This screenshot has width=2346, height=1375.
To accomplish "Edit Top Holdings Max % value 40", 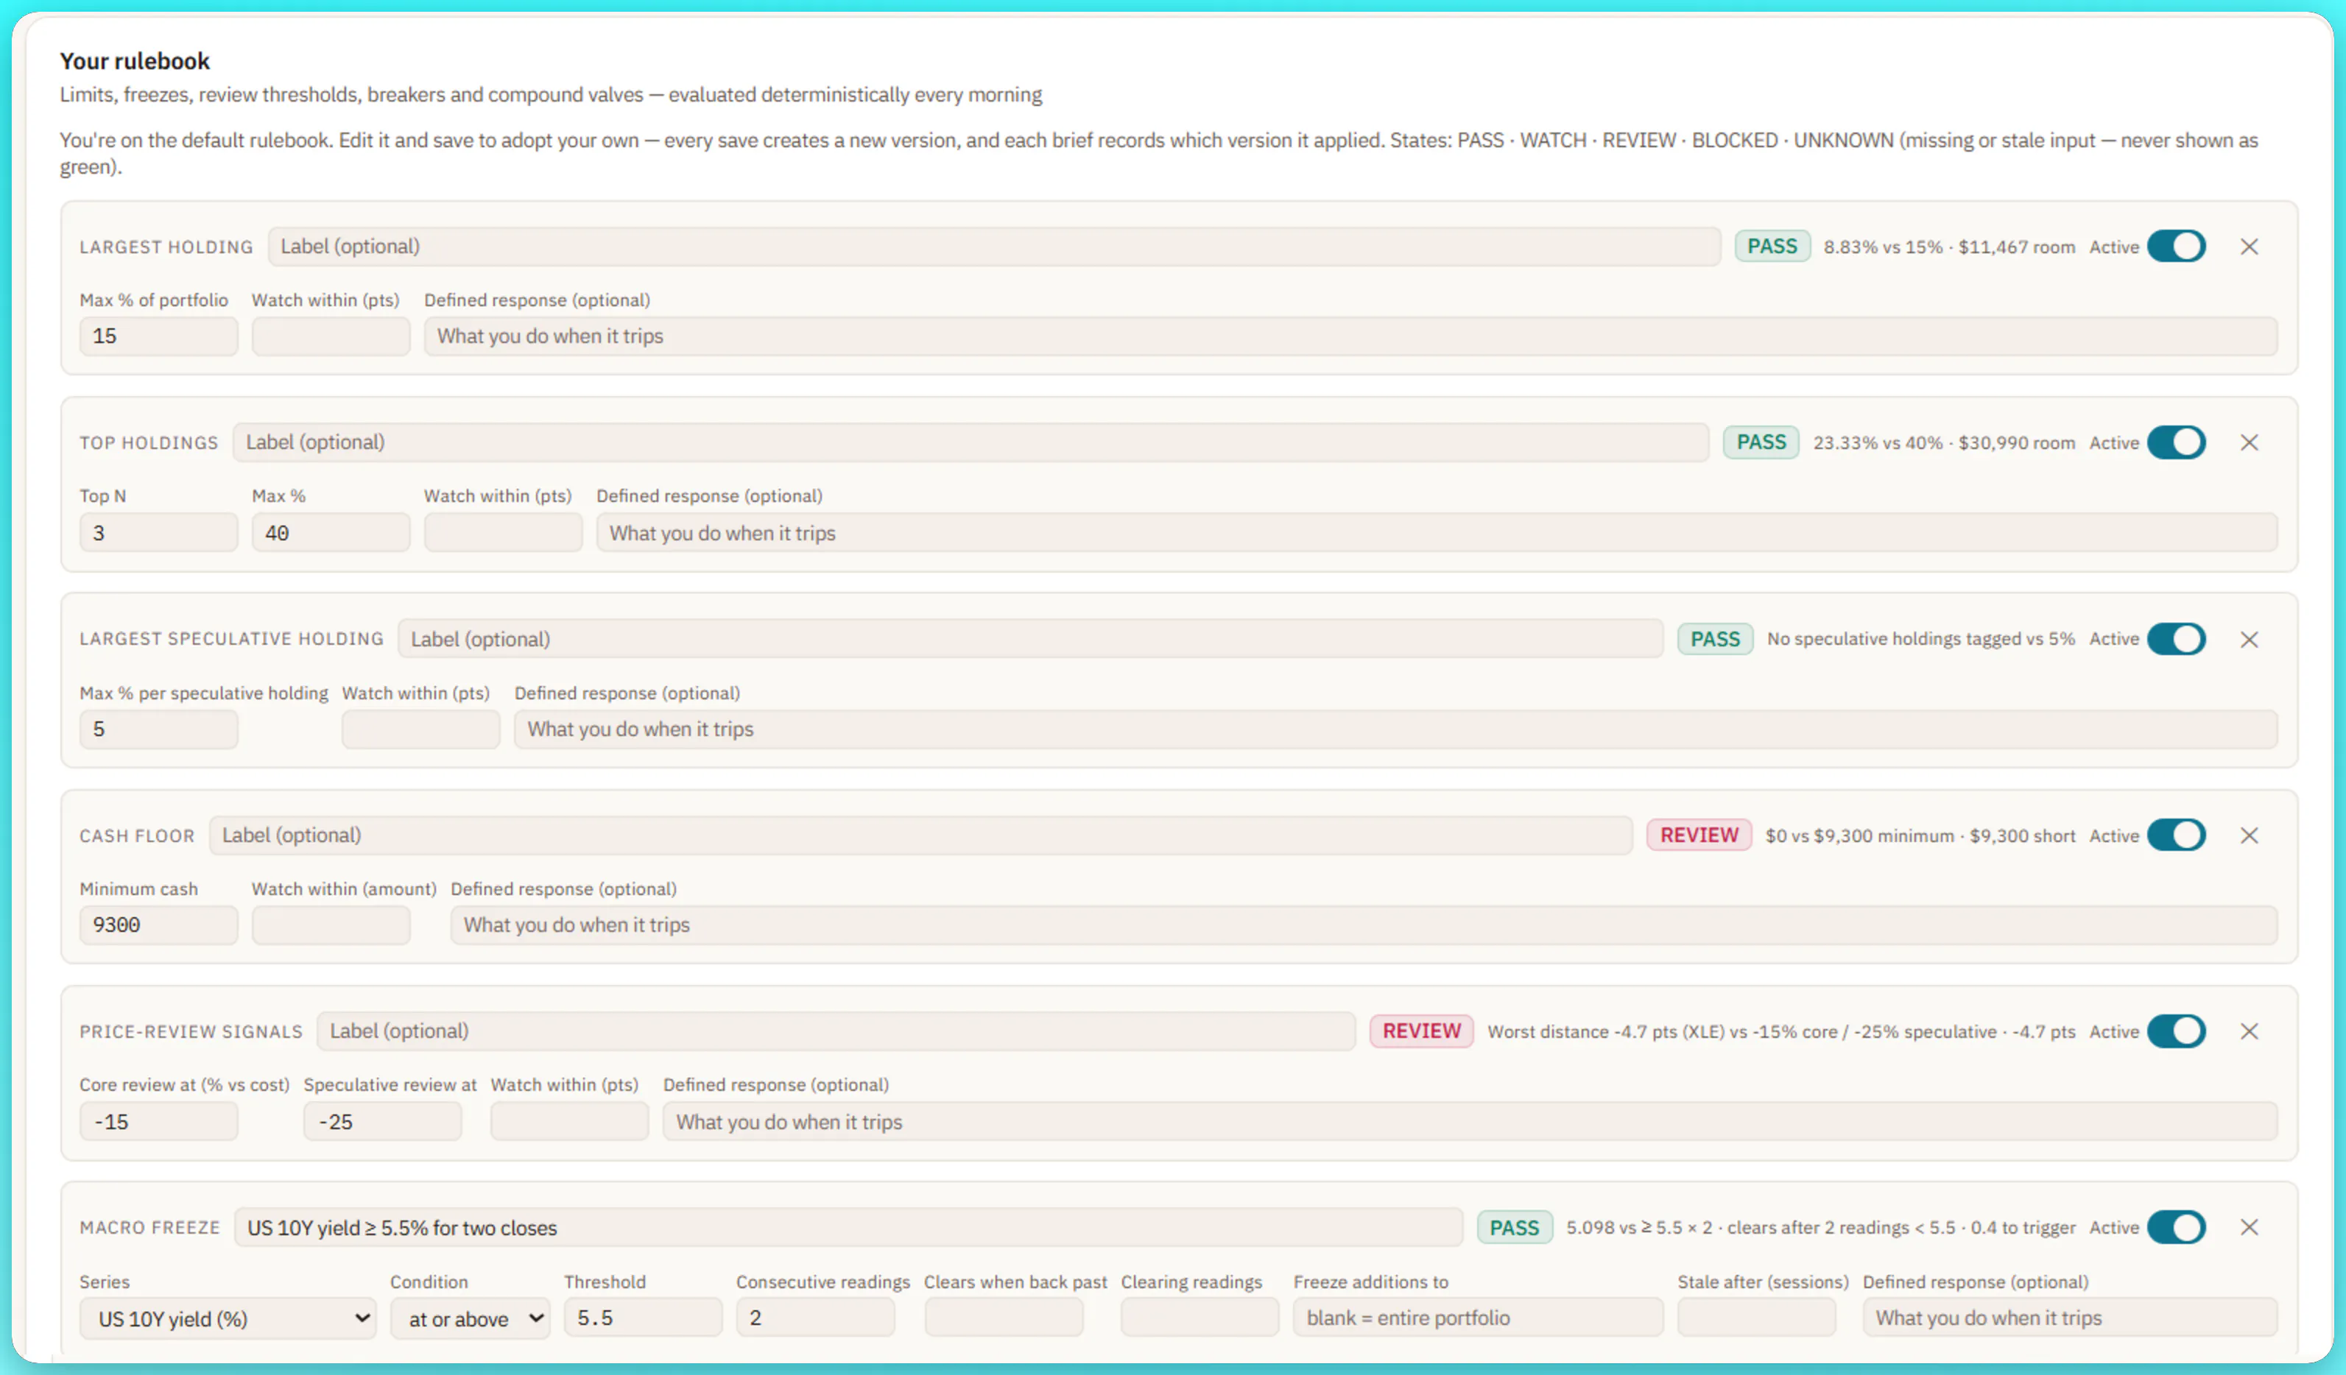I will coord(331,533).
